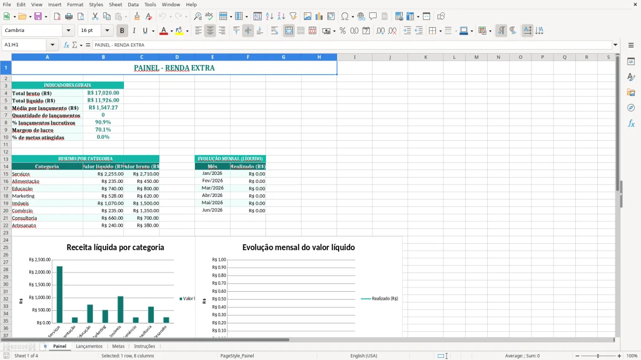Copy the selection
641x360 pixels.
click(x=106, y=17)
